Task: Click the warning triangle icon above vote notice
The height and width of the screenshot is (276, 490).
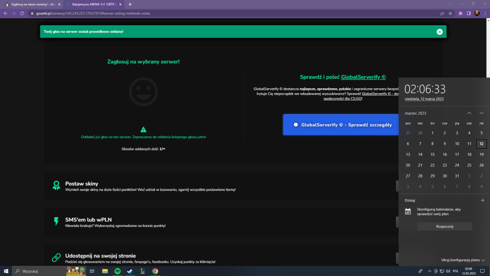Action: 144,129
